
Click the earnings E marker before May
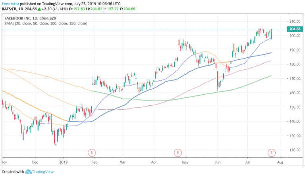point(178,152)
